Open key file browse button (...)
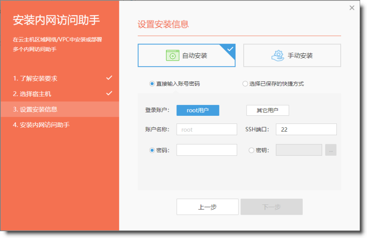This screenshot has height=238, width=367. (331, 150)
